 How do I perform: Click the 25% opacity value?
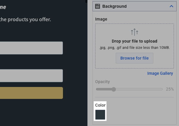click(x=170, y=89)
